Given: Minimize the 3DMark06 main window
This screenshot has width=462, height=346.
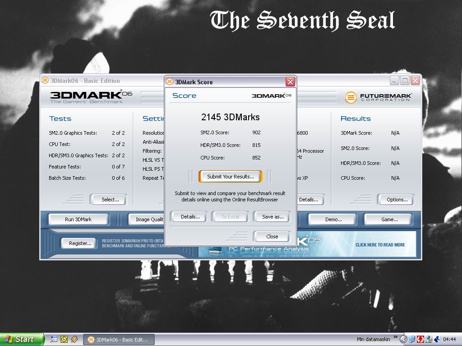Looking at the screenshot, I should pyautogui.click(x=394, y=80).
